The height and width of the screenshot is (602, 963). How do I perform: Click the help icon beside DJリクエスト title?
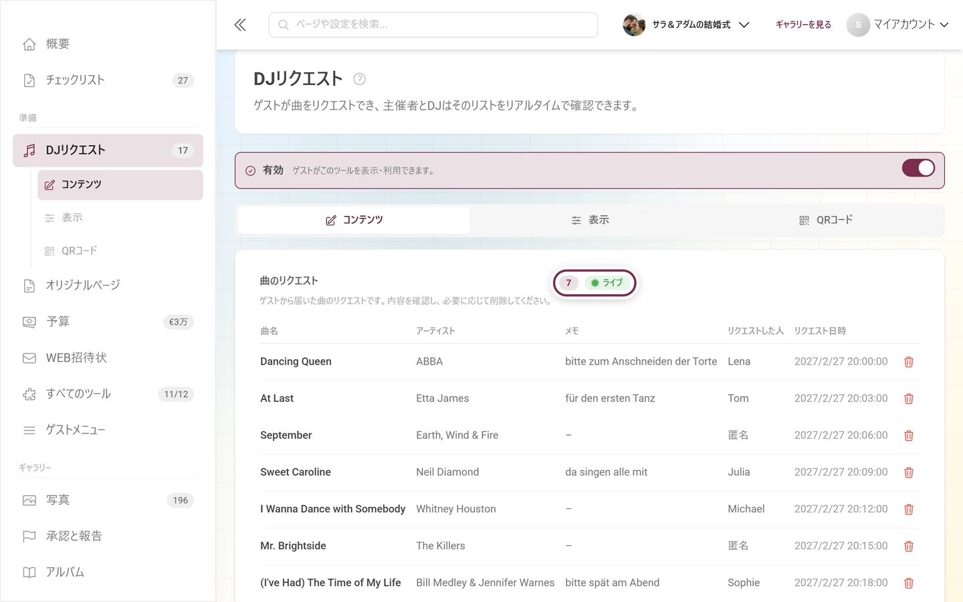[x=359, y=79]
